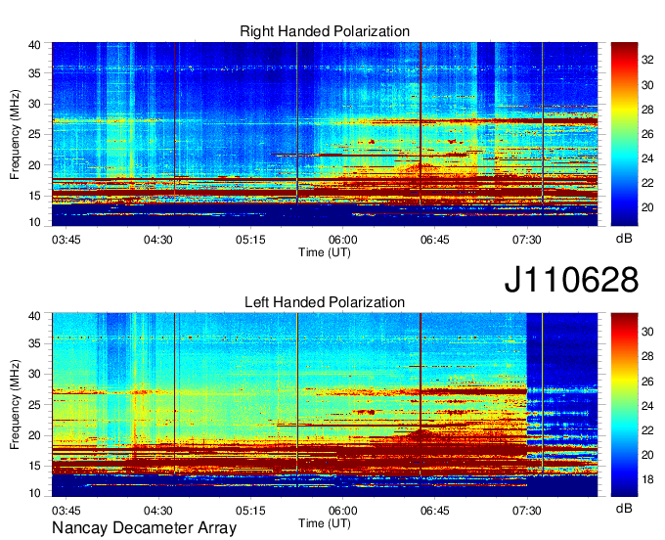Select 22 on the Left Handed color scale
The width and height of the screenshot is (665, 540).
pos(647,430)
